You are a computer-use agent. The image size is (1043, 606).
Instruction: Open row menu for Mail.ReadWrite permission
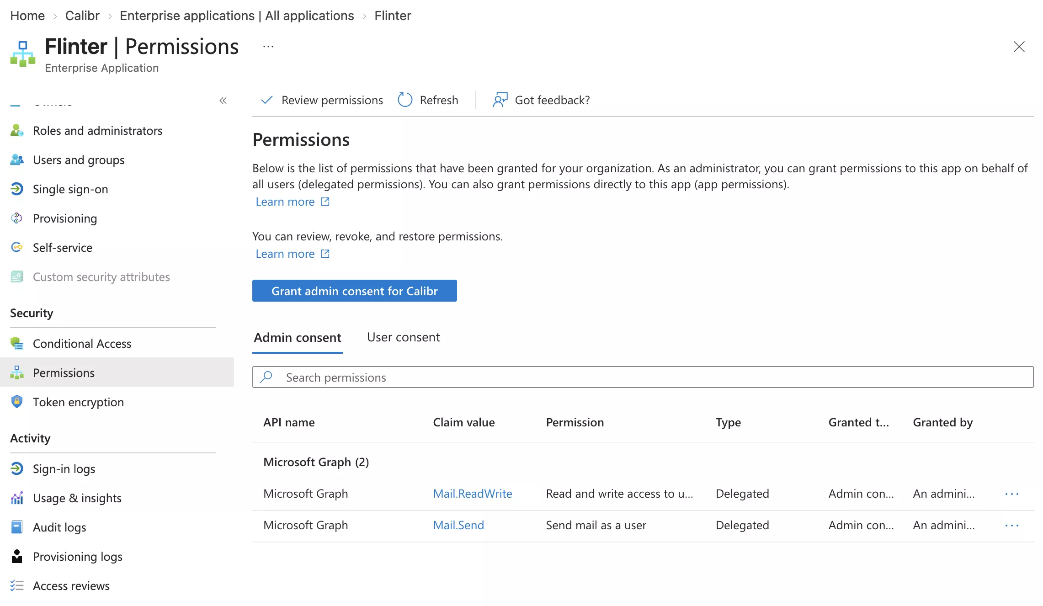coord(1012,494)
